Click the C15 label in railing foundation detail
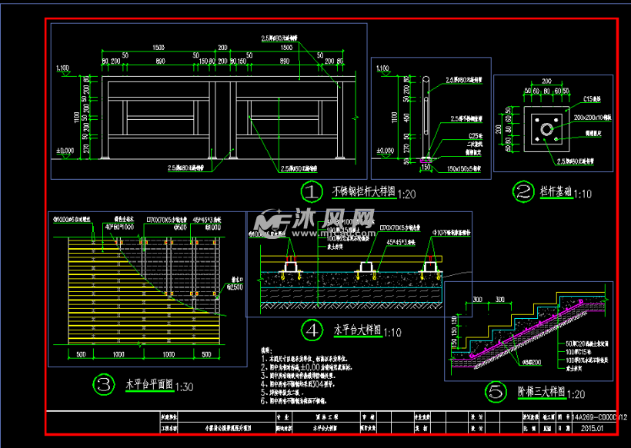Screen dimensions: 631x448 [x=592, y=99]
